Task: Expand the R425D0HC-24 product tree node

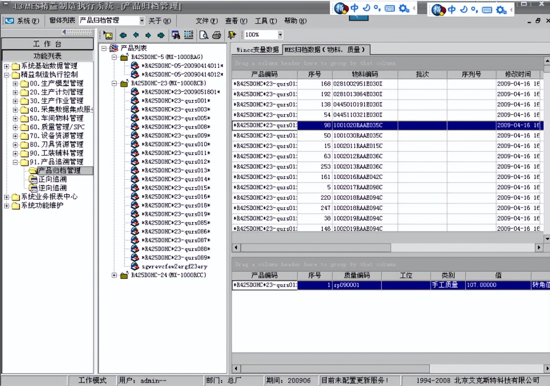Action: pyautogui.click(x=114, y=275)
